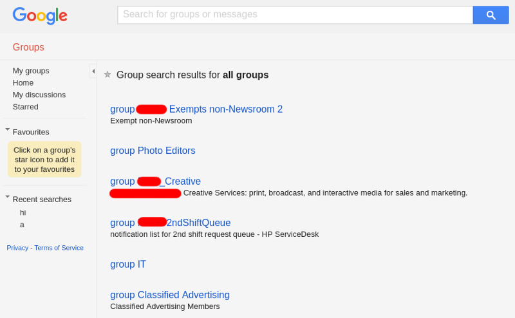Open the group Classified Advertising link
The width and height of the screenshot is (515, 318).
170,295
